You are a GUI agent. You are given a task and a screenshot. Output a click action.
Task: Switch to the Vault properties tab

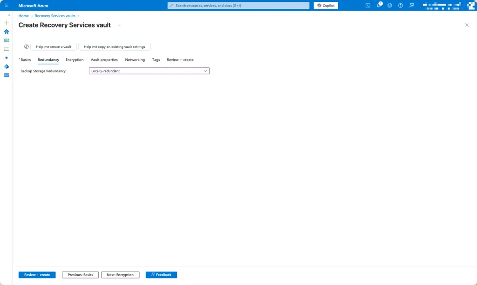coord(104,60)
